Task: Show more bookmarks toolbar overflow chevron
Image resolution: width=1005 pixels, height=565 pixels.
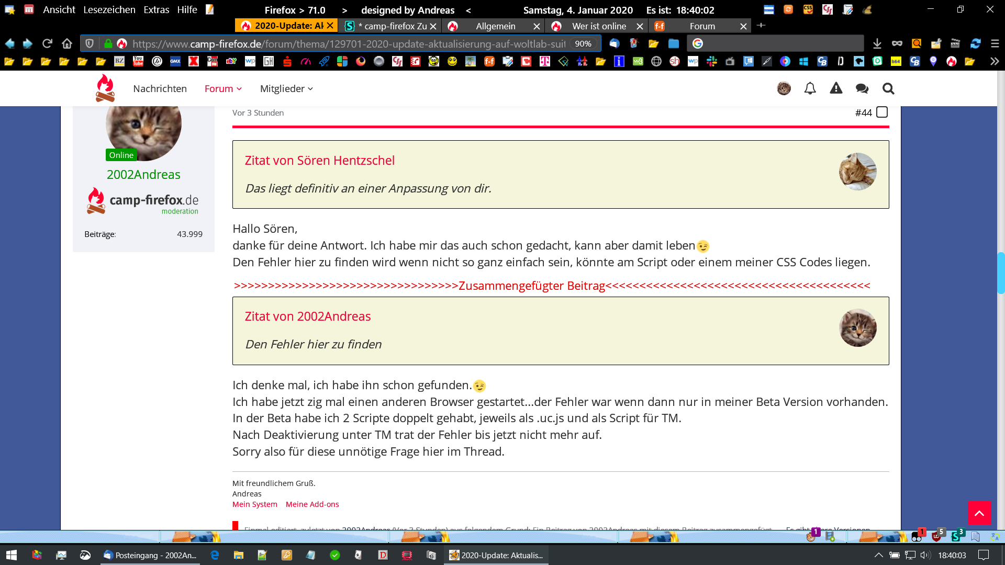Action: 994,61
